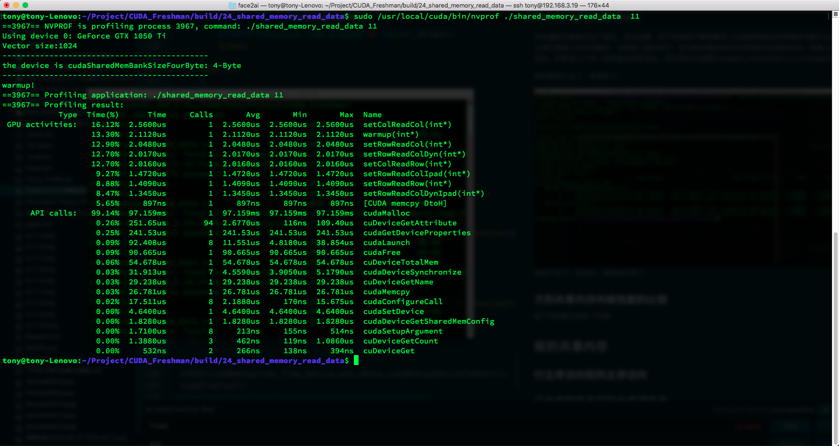The width and height of the screenshot is (839, 446).
Task: Click the '8.88%' time percentage
Action: click(107, 184)
